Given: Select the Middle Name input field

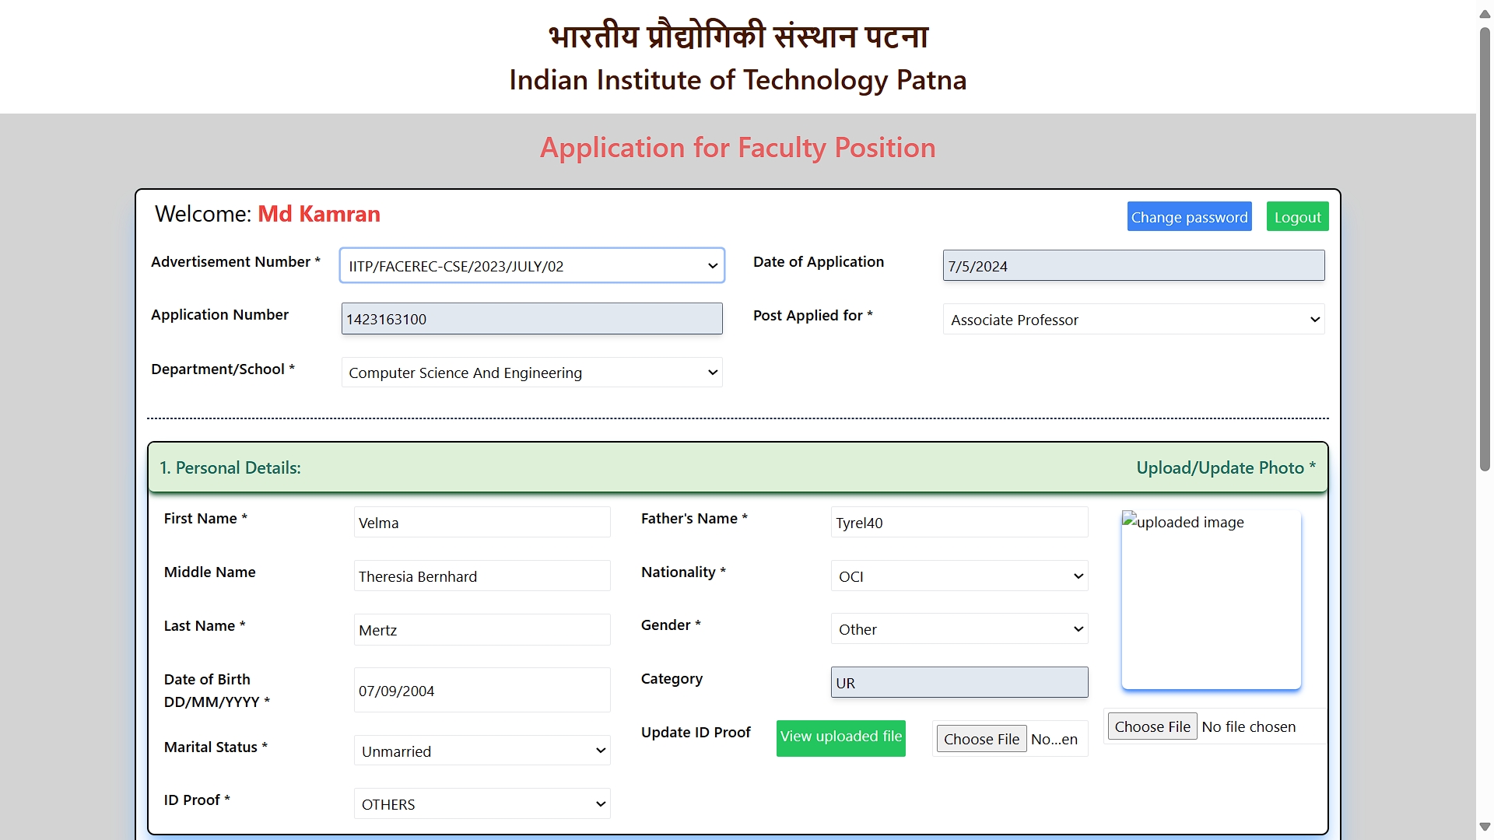Looking at the screenshot, I should (x=482, y=576).
